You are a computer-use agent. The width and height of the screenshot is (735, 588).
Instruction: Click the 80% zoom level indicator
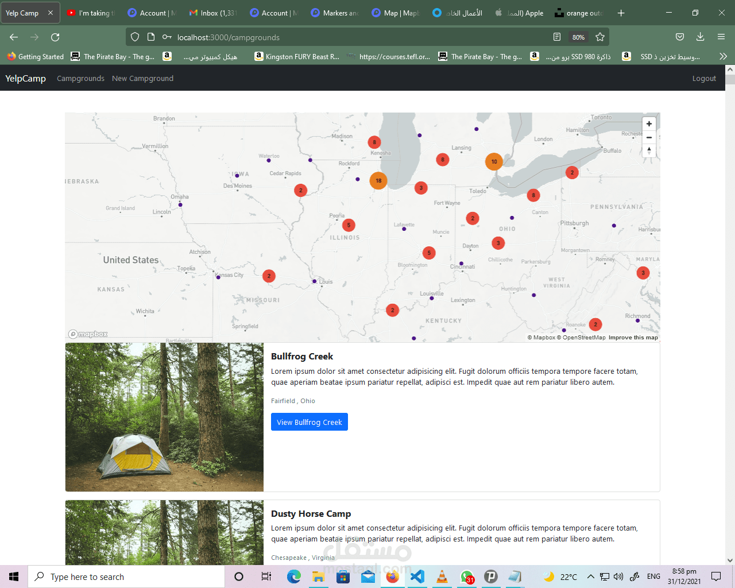click(x=578, y=37)
